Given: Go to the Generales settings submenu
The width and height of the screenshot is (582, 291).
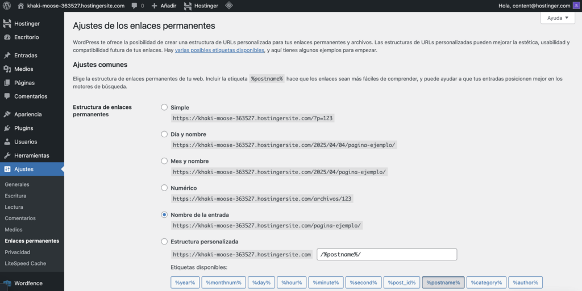Looking at the screenshot, I should 17,184.
